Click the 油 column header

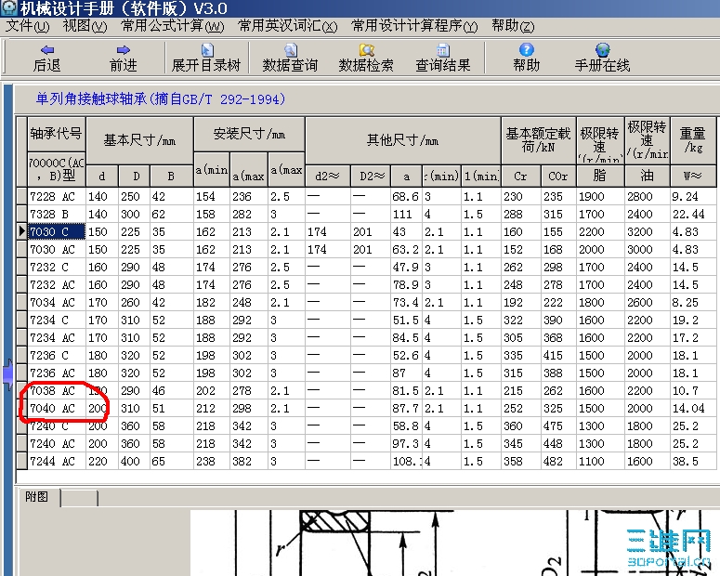(647, 176)
